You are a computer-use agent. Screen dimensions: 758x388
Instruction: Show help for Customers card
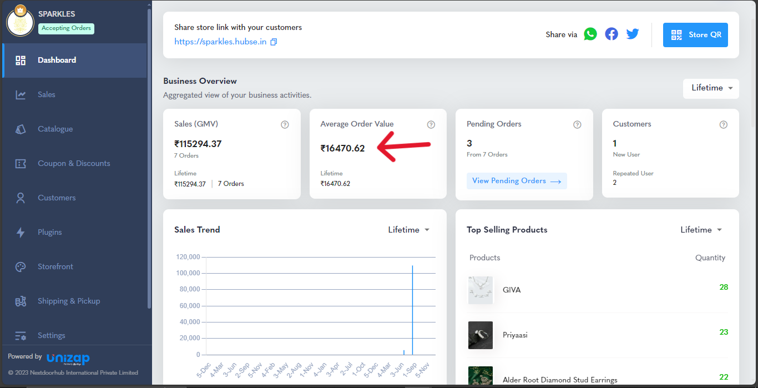coord(724,124)
